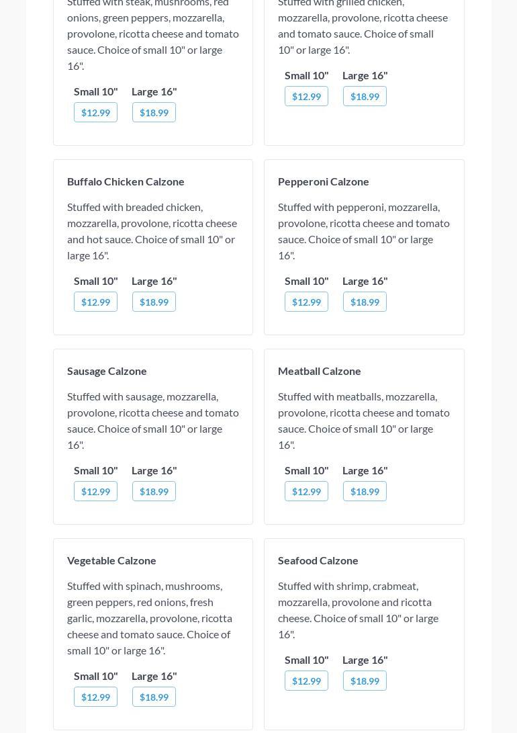Open the Vegetable Calzone item heading
This screenshot has height=733, width=517.
pos(111,560)
